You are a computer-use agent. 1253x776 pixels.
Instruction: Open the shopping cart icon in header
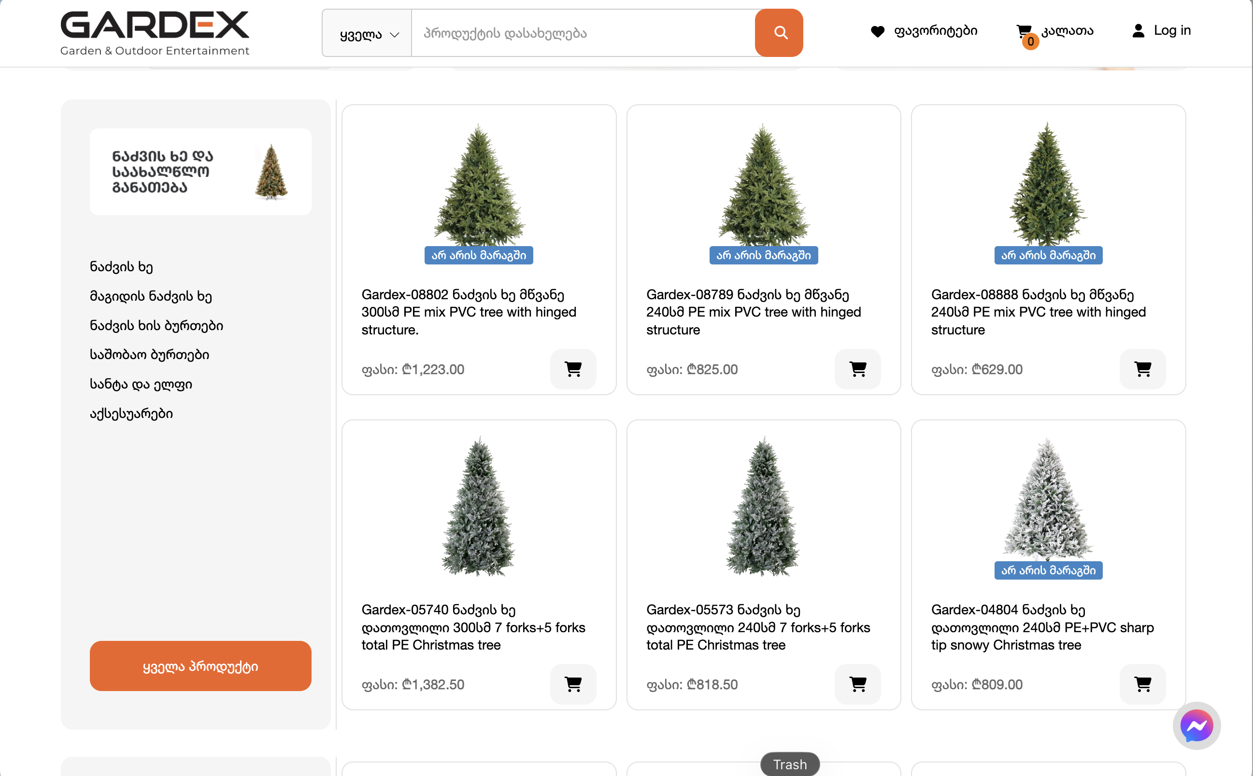coord(1024,31)
